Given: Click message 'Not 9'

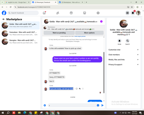Looking at the screenshot, I should tap(52, 81).
